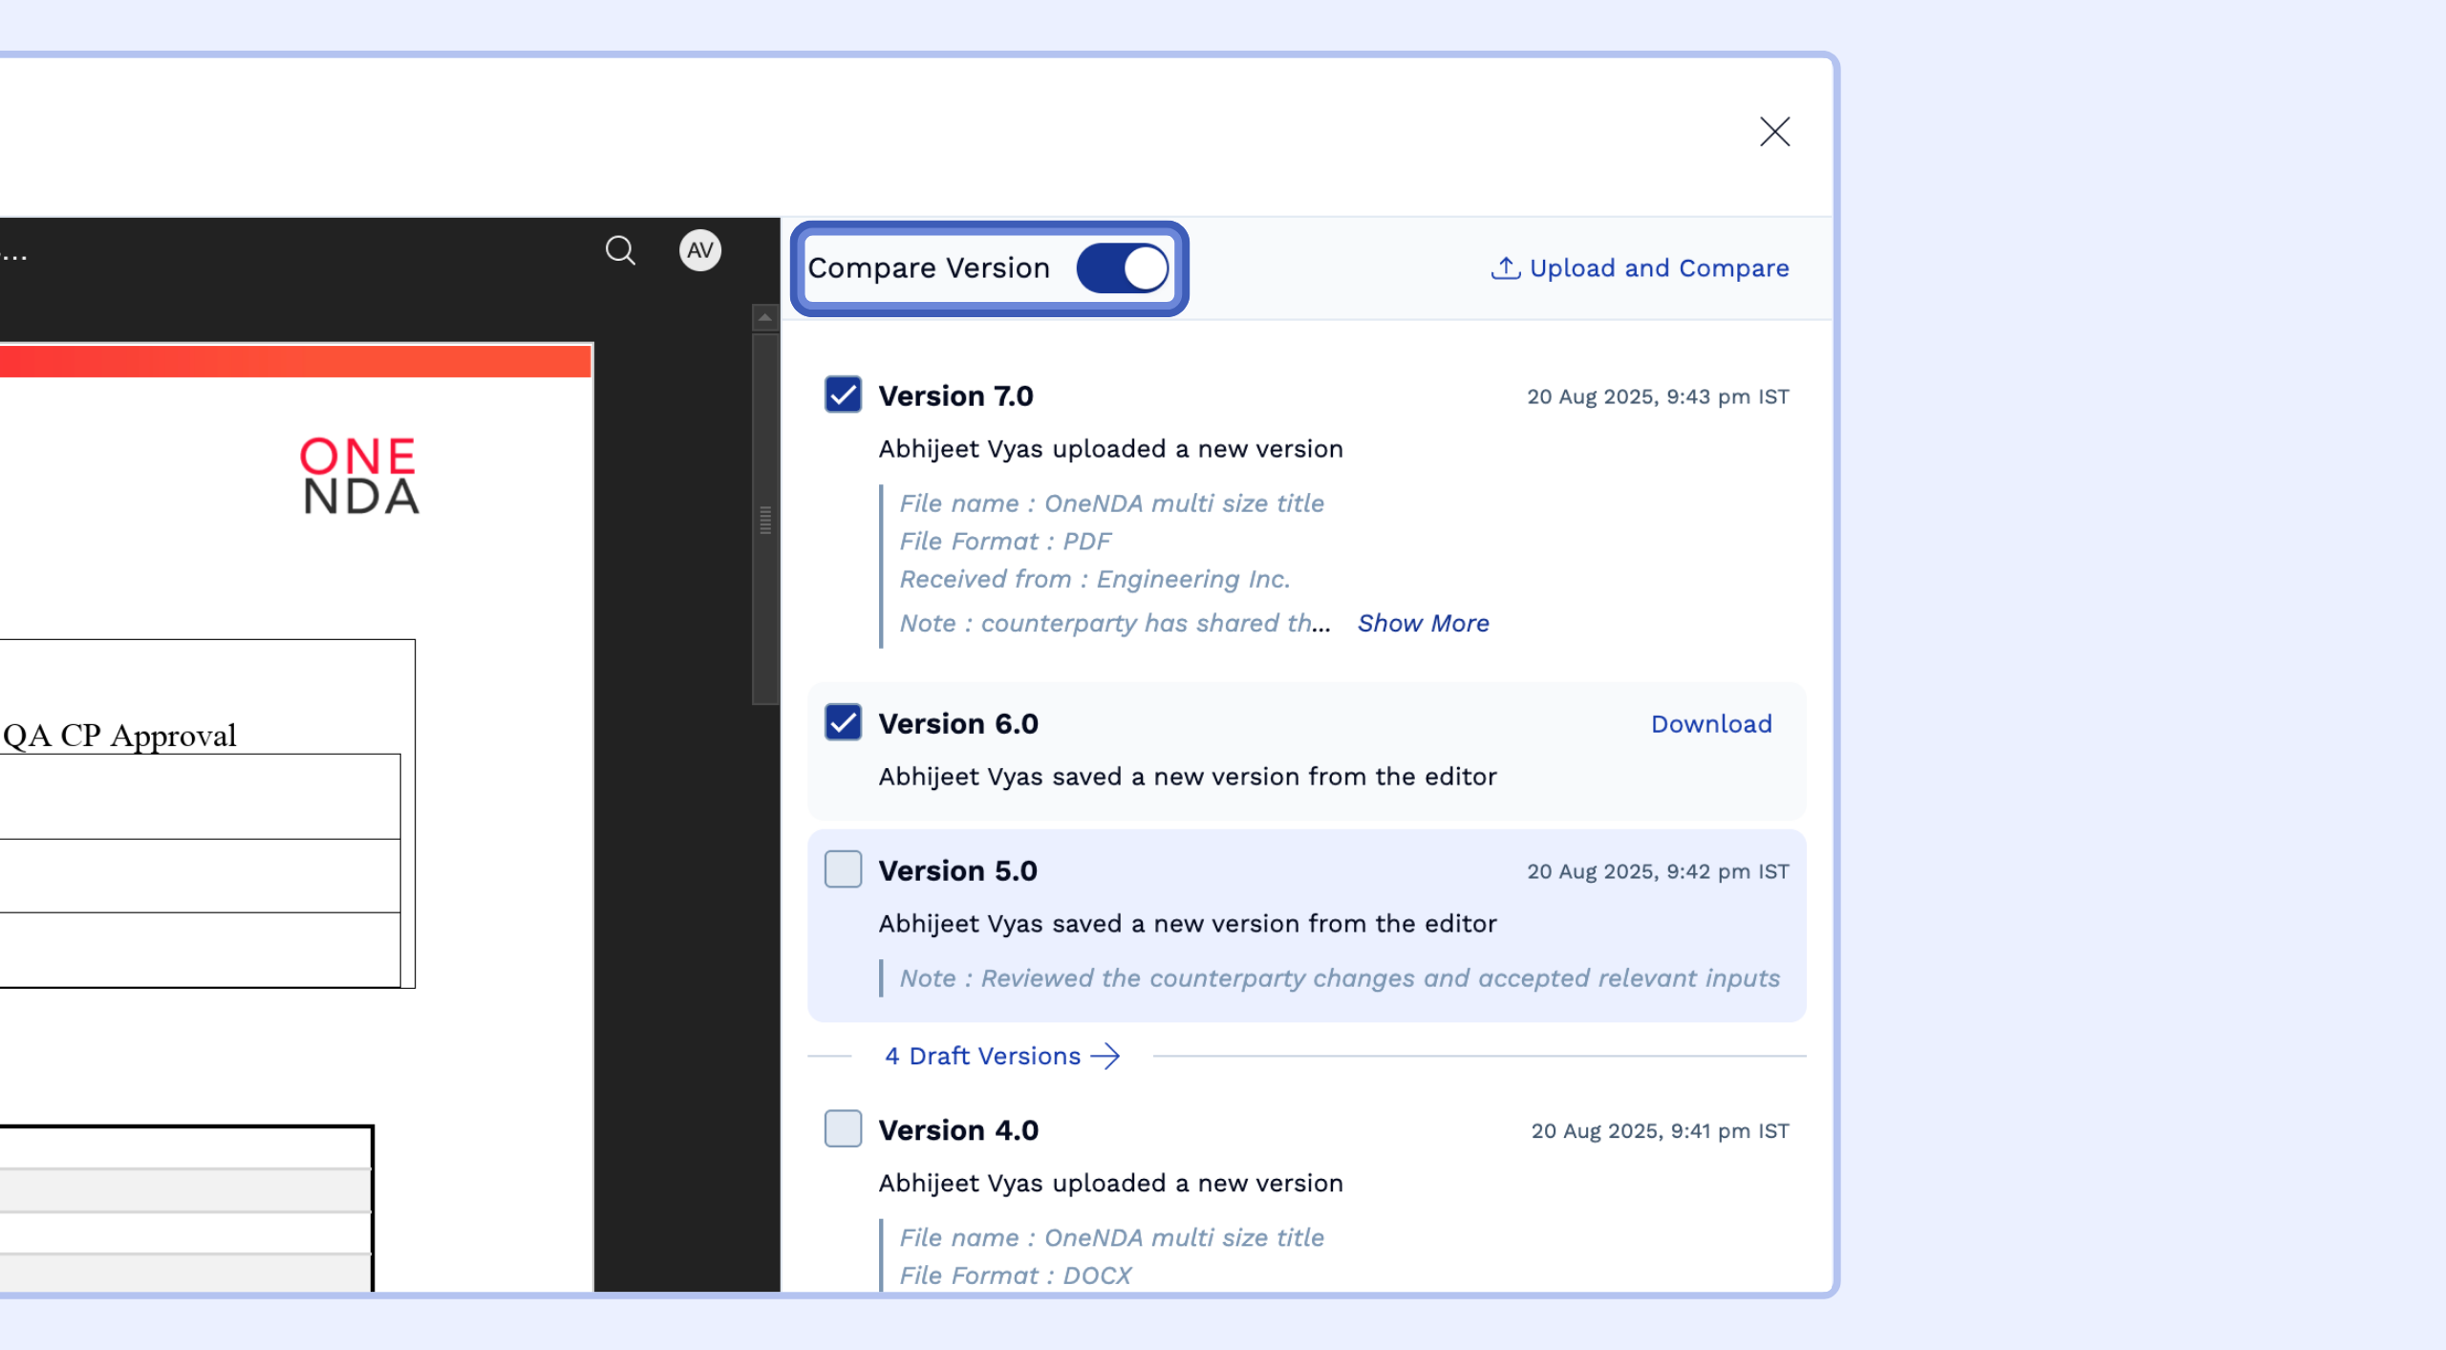Close the version history panel
Viewport: 2446px width, 1350px height.
1774,132
